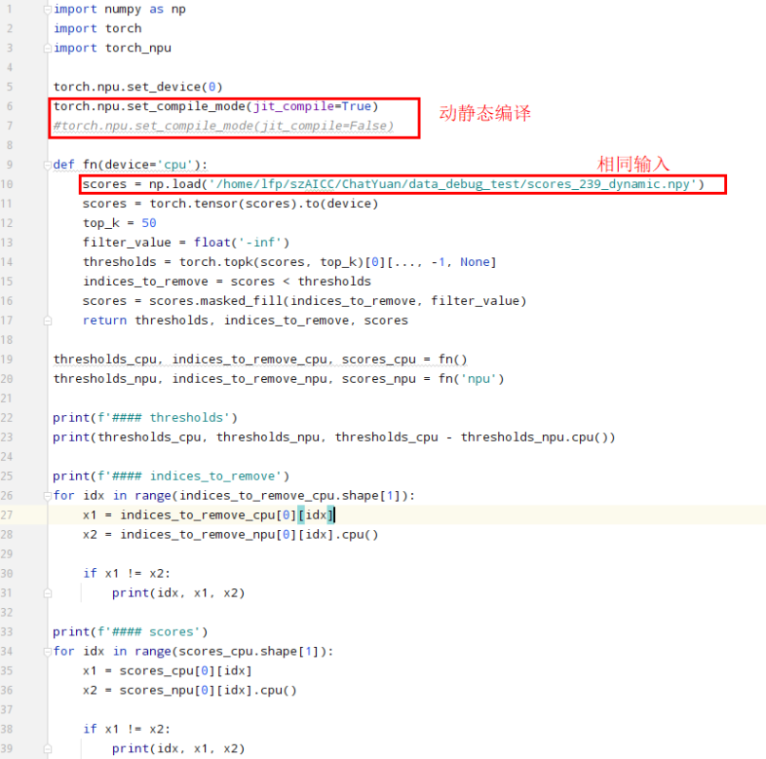Click 'print(idx, x1, x2)' on line 39
Screen dimensions: 766x759
click(178, 748)
